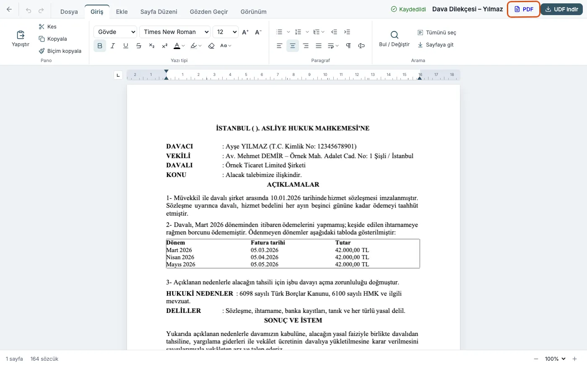Click table cell Mart 2026
The height and width of the screenshot is (367, 587).
coord(179,250)
